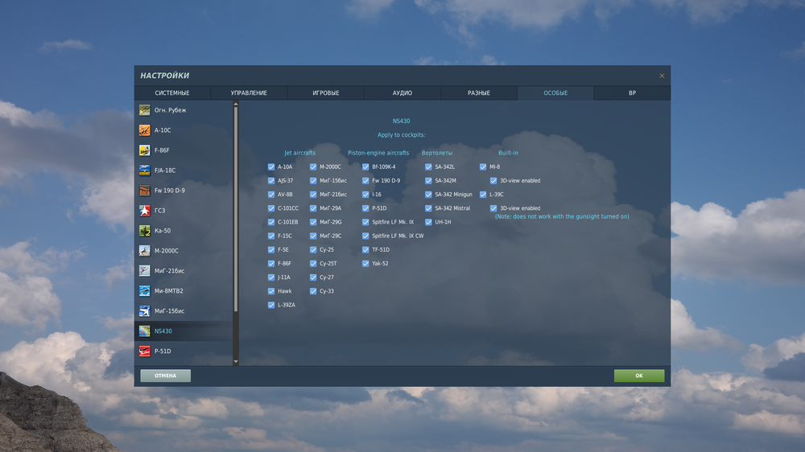Screen dimensions: 805x452
Task: Click the NS430 module icon
Action: 145,331
